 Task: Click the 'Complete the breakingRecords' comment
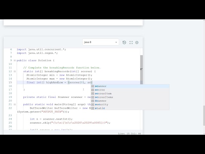[x=62, y=68]
